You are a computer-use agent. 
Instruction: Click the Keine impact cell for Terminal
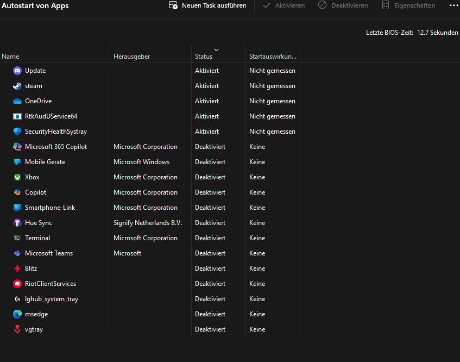pyautogui.click(x=257, y=238)
